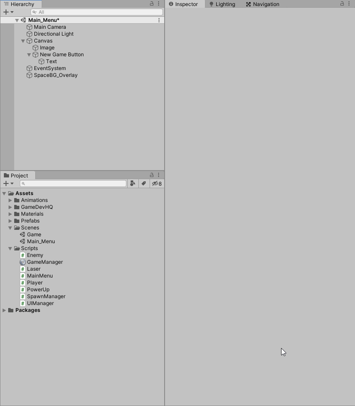This screenshot has height=406, width=355.
Task: Click the Image object cube icon
Action: pyautogui.click(x=36, y=48)
